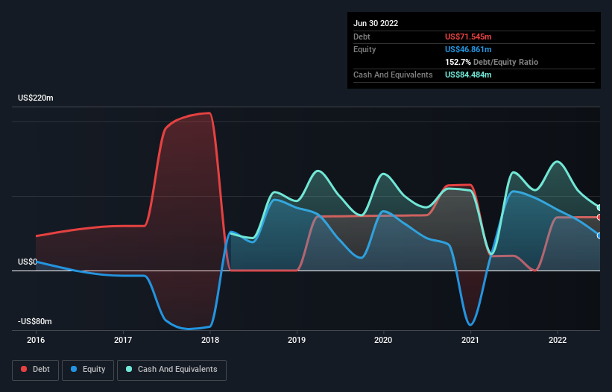Click the US$0 y-axis label
Image resolution: width=612 pixels, height=392 pixels.
(28, 262)
